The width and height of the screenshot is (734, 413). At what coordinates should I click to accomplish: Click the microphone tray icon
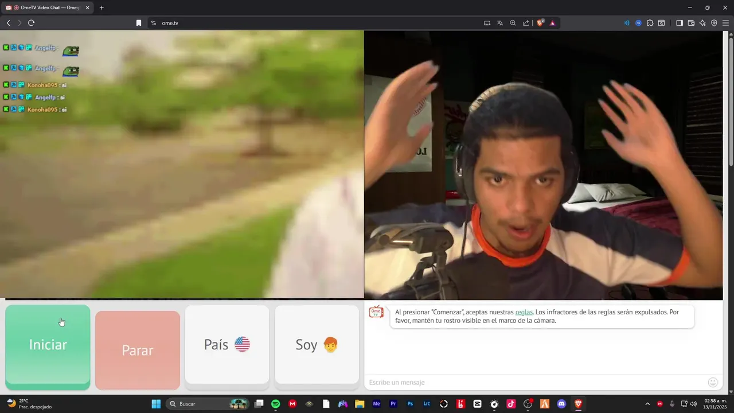pyautogui.click(x=671, y=404)
